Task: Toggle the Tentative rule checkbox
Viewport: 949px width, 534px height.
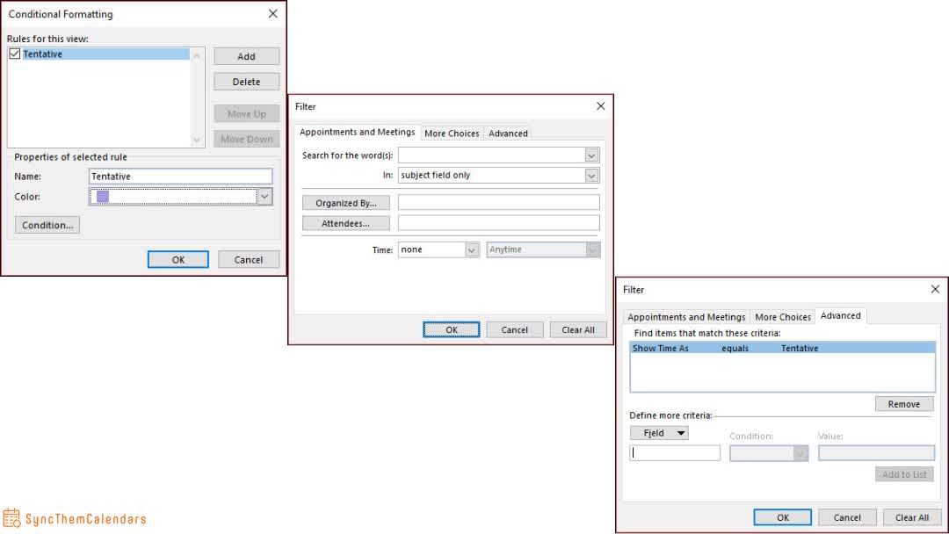Action: point(15,54)
